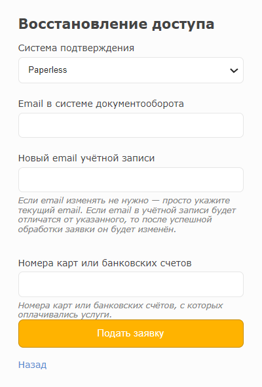Click the hint line обработки заявки он будет изменён

pos(97,230)
